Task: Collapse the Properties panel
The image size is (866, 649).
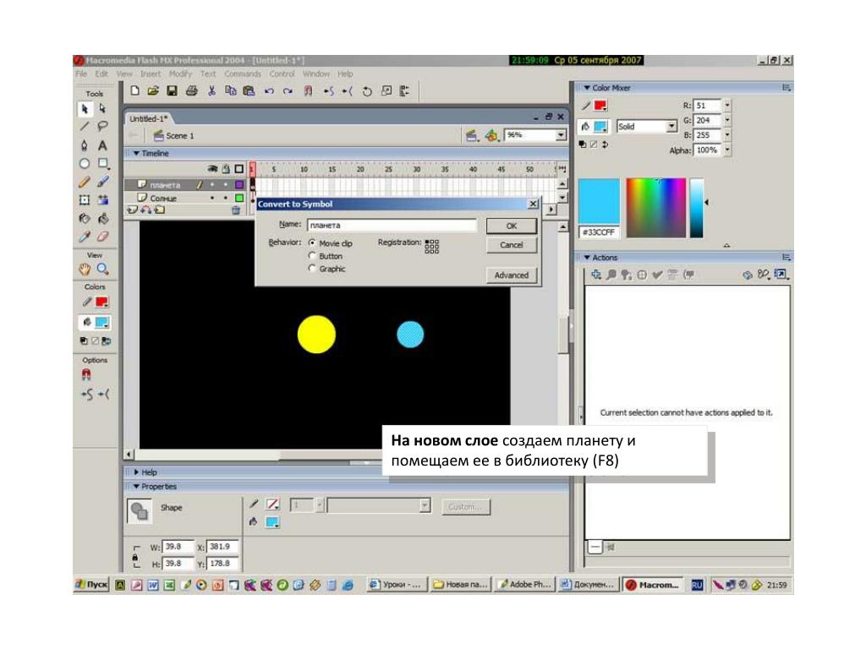Action: coord(136,487)
